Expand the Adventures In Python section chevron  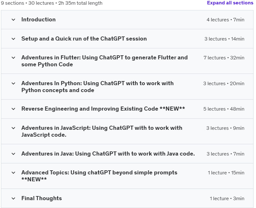coord(14,84)
